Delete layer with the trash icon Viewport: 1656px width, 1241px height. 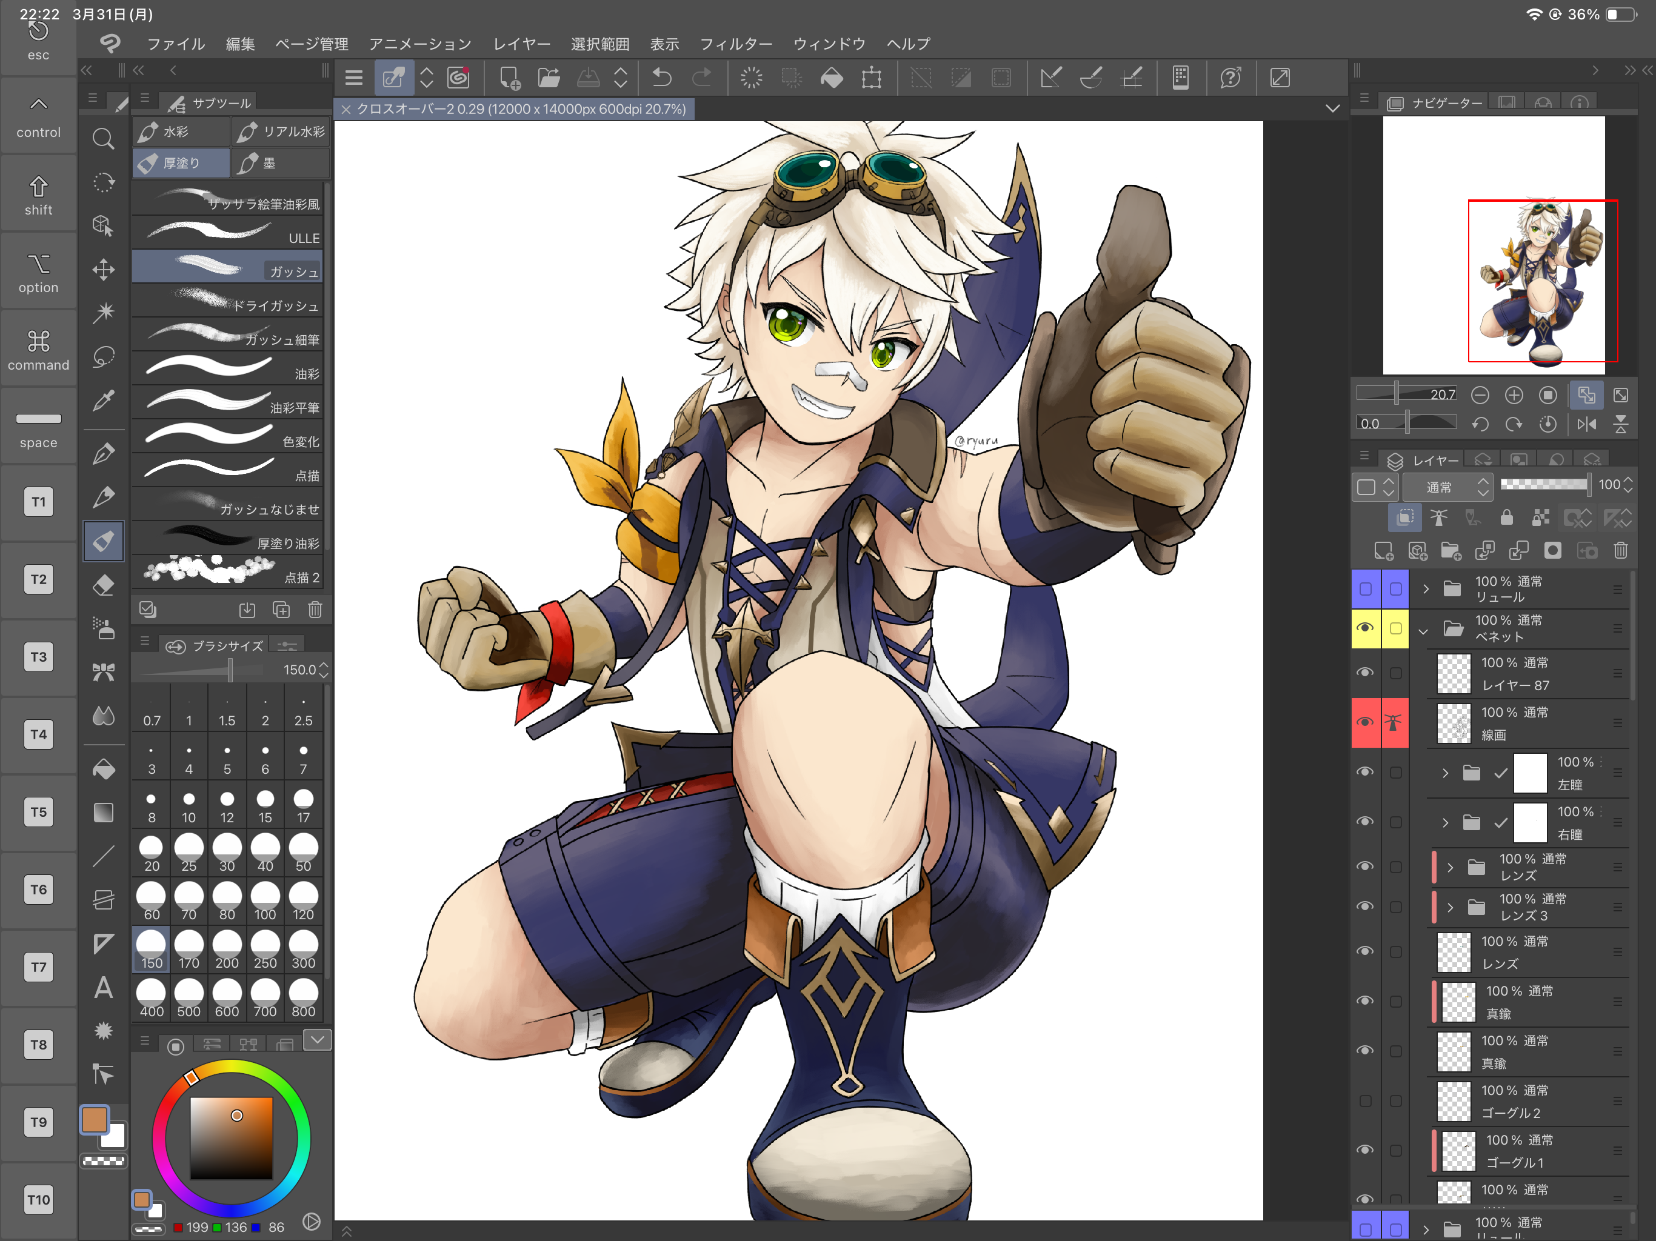[1621, 551]
